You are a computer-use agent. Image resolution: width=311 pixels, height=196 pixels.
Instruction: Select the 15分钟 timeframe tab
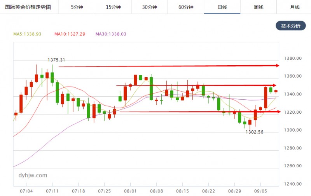[x=113, y=7]
